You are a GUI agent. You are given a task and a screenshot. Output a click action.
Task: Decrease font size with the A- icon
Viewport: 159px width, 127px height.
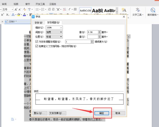(x=20, y=10)
